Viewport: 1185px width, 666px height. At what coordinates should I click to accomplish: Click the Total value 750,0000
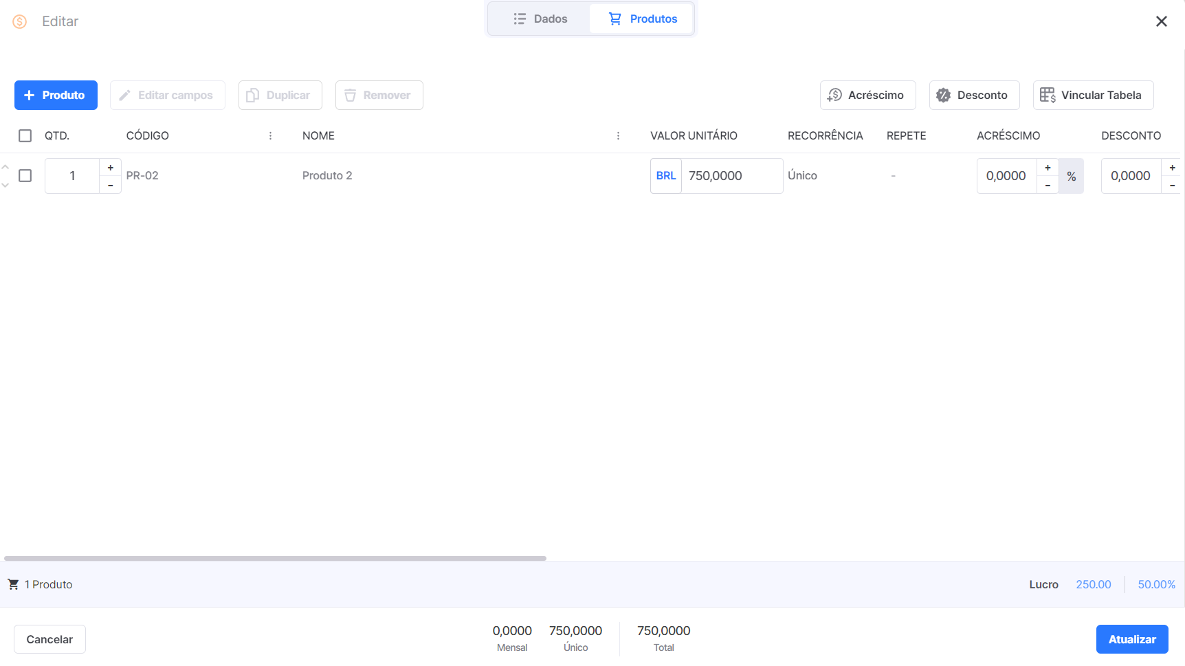click(664, 631)
